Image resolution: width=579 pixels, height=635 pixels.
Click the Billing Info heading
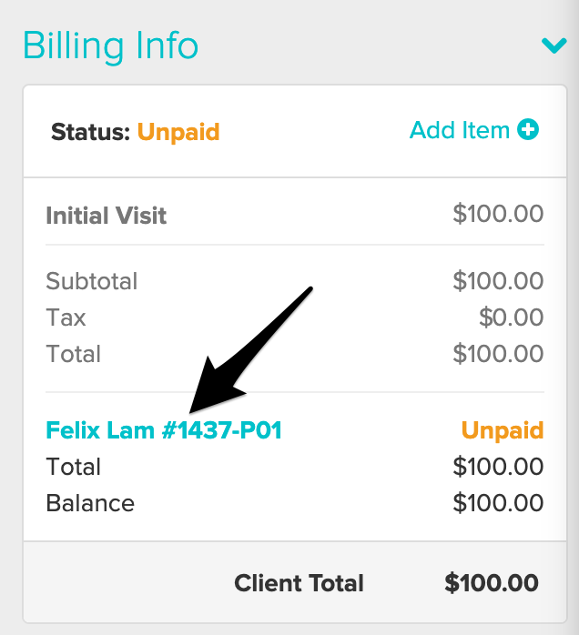(x=110, y=45)
